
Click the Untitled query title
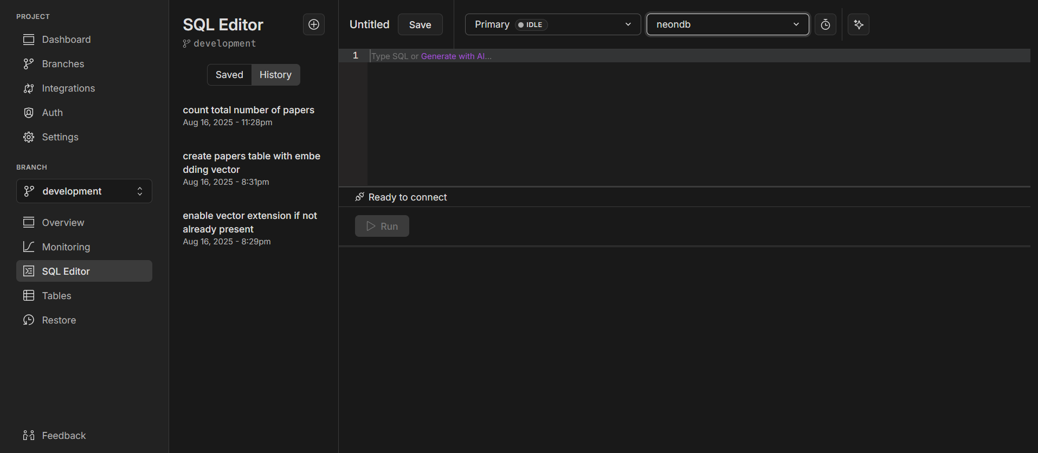click(370, 24)
